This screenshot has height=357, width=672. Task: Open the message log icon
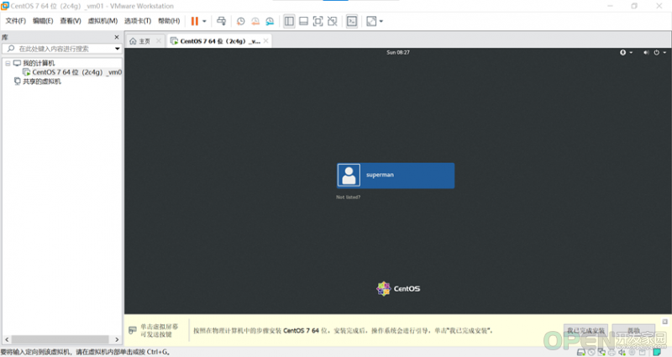point(657,352)
